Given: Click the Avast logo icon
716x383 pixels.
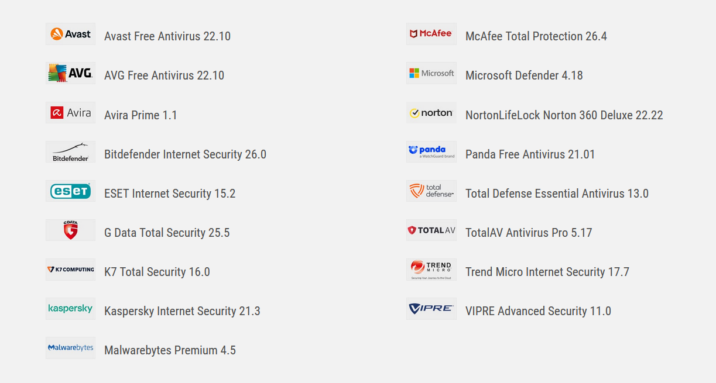Looking at the screenshot, I should [70, 34].
